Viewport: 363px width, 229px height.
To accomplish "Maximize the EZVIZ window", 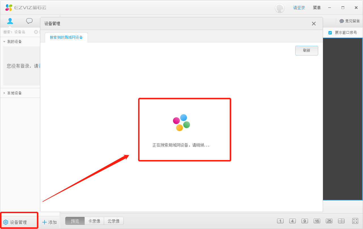I will click(x=343, y=8).
